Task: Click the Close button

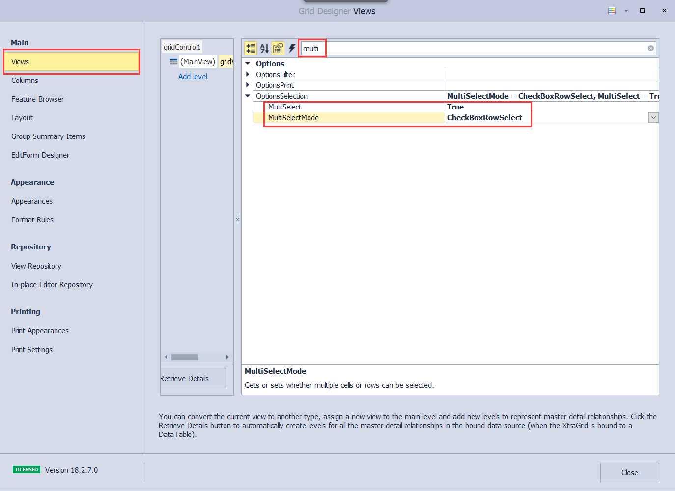Action: click(629, 472)
